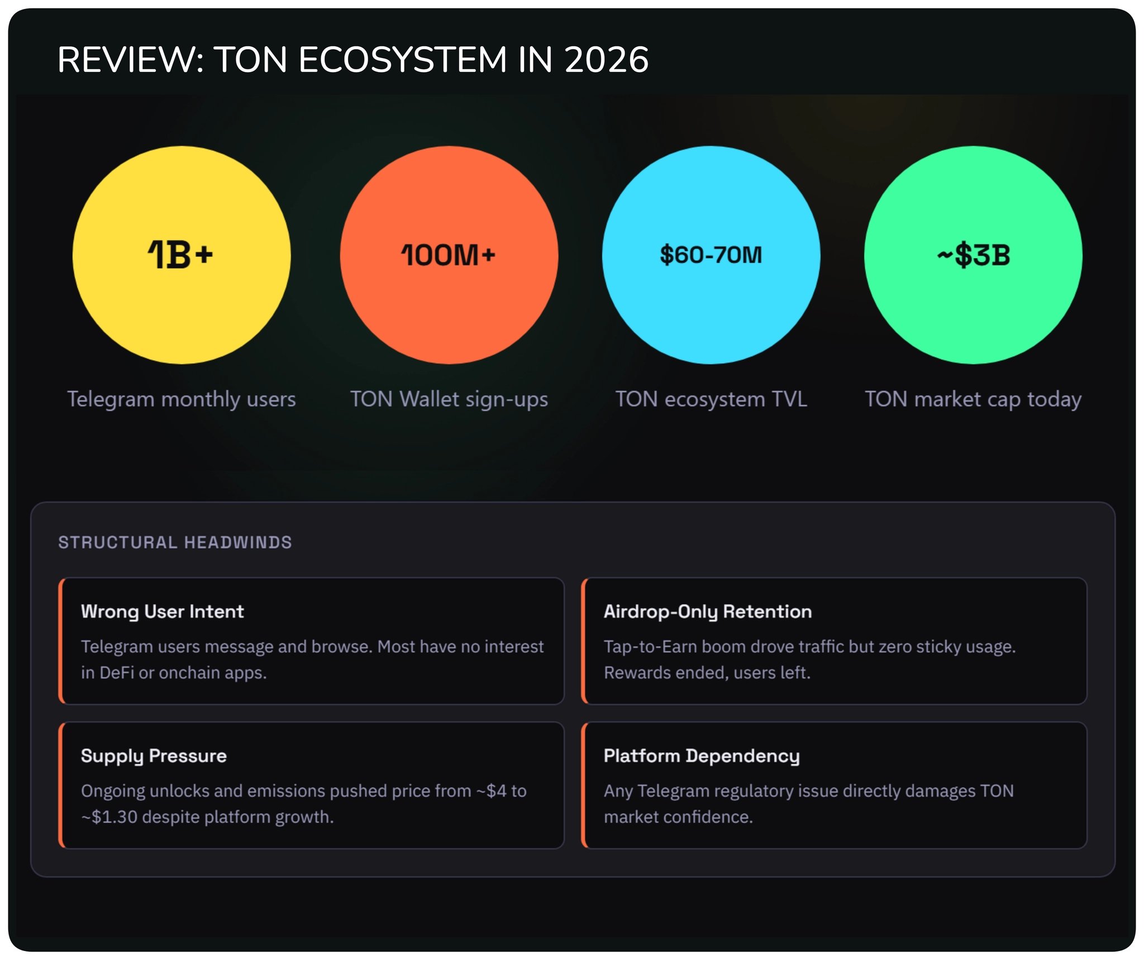1144x960 pixels.
Task: Select the Supply Pressure card heading
Action: (x=154, y=756)
